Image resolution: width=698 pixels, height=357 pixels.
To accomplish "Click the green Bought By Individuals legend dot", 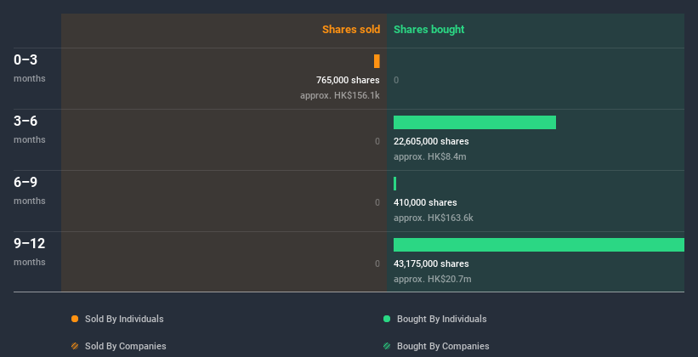I will tap(387, 319).
